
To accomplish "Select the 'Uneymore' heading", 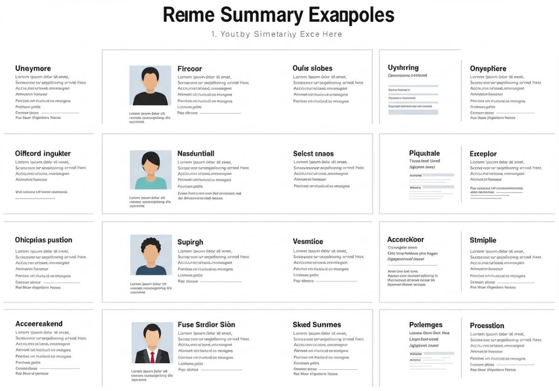I will pos(33,69).
